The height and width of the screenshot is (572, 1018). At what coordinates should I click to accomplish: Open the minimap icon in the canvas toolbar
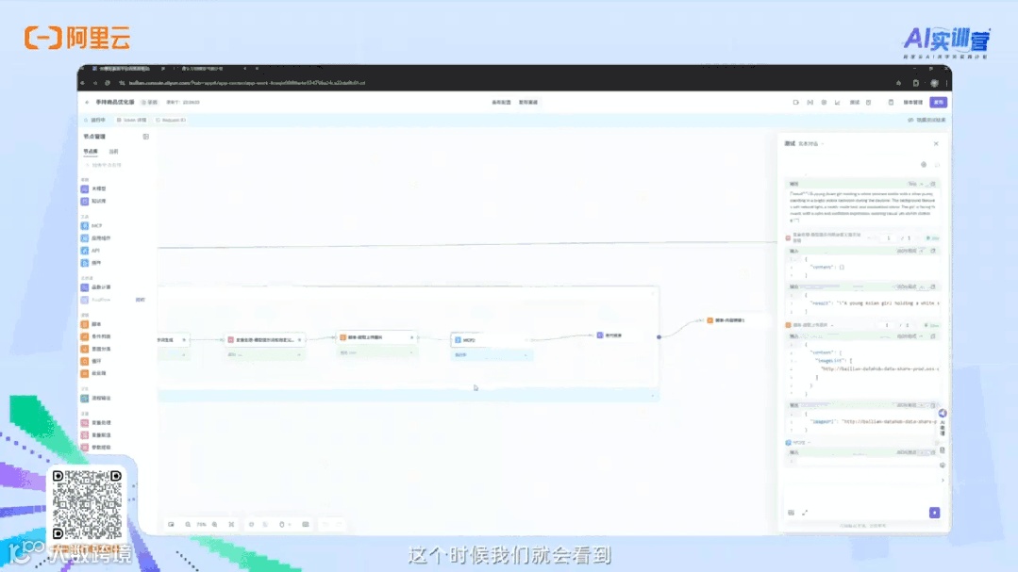pos(172,525)
